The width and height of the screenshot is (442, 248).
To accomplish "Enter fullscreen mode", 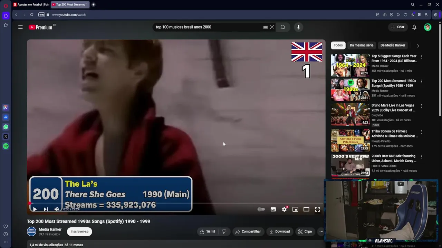I will click(317, 209).
